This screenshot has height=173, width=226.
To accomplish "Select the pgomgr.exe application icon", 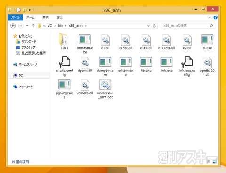I will coord(65,85).
